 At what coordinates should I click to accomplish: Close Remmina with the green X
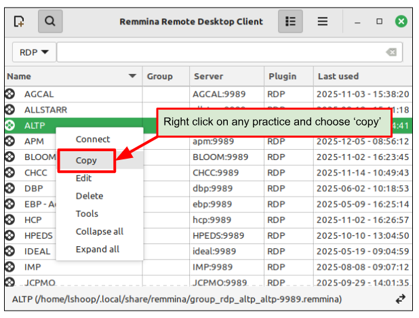401,22
